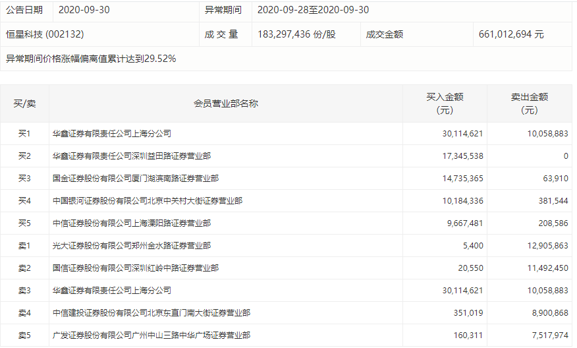Click the 买1 rank label
The width and height of the screenshot is (577, 348).
click(24, 134)
